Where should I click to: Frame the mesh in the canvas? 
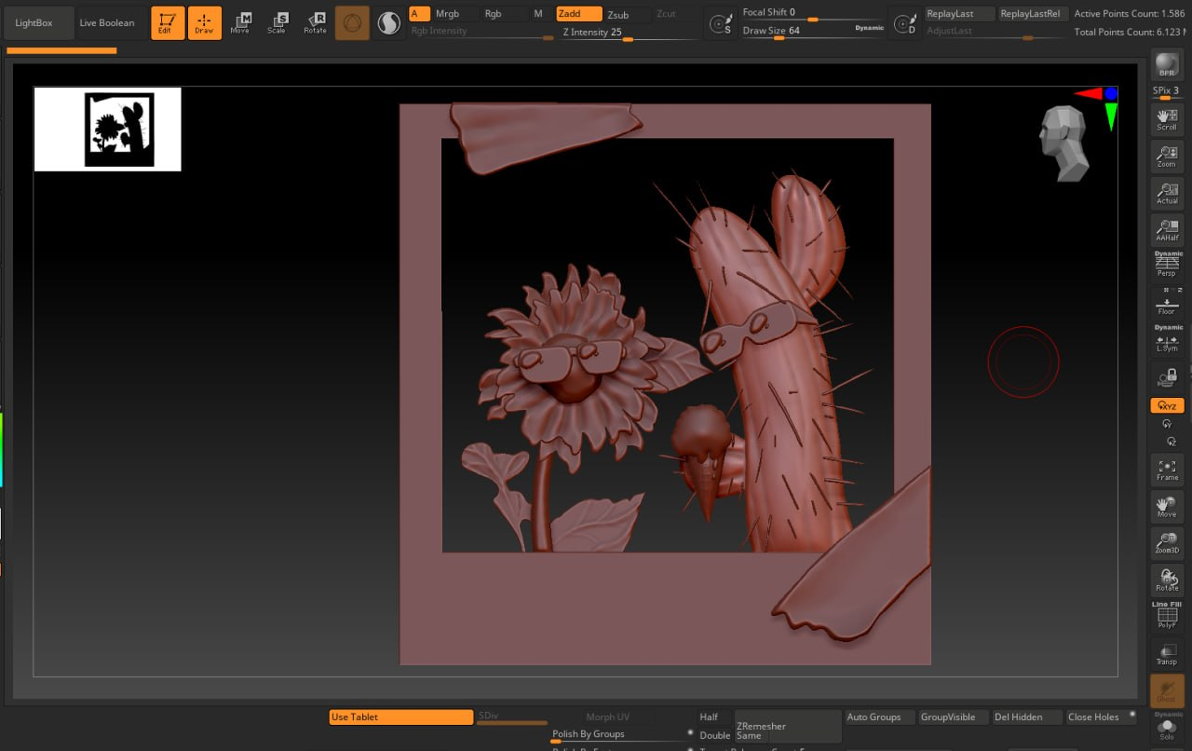pos(1167,470)
